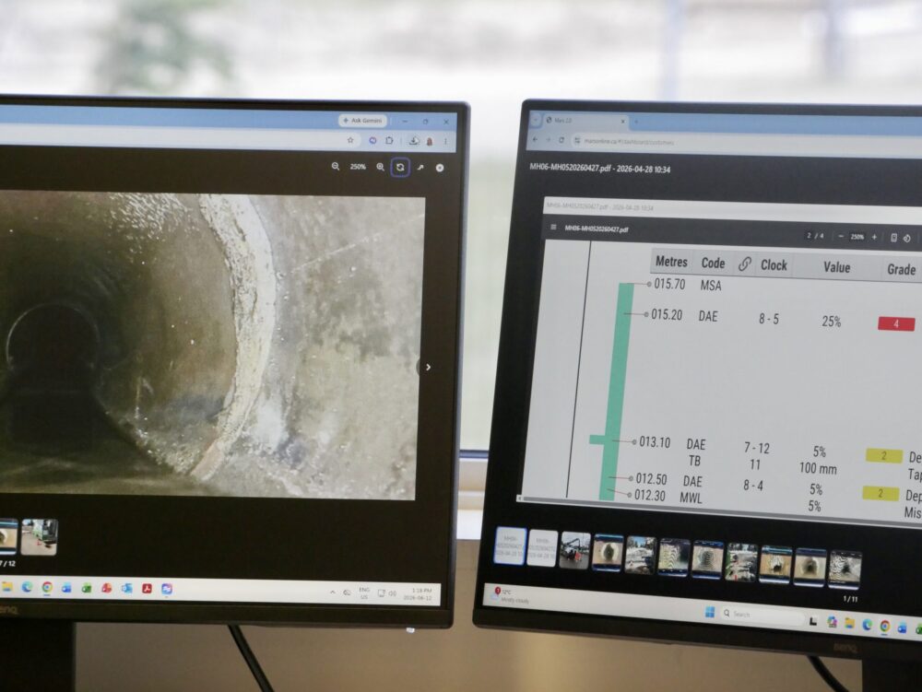
Task: Zoom in PDF with plus button
Action: (874, 237)
